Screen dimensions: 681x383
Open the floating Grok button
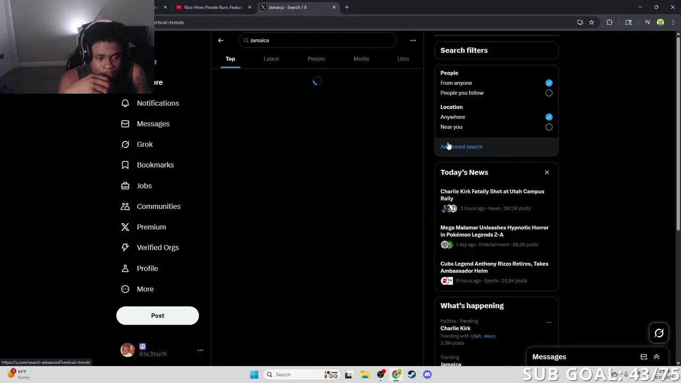[659, 333]
